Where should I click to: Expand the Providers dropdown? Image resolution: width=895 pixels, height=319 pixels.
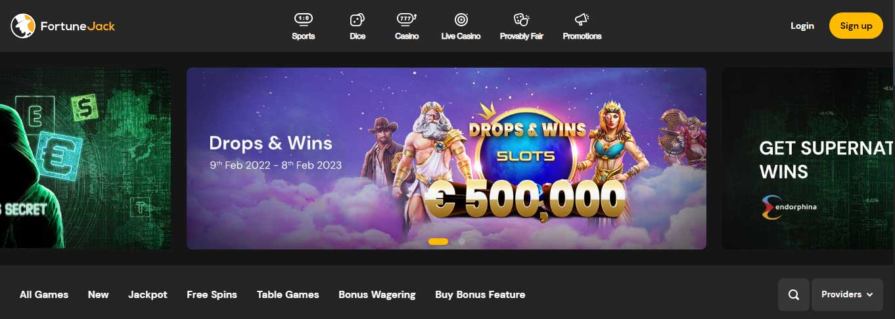[847, 295]
